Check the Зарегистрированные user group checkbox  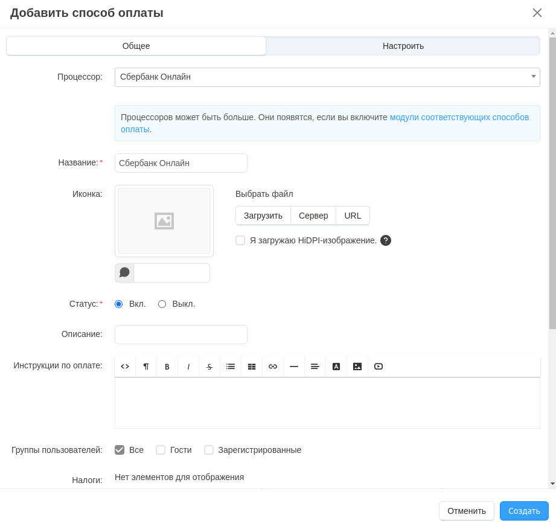tap(209, 450)
